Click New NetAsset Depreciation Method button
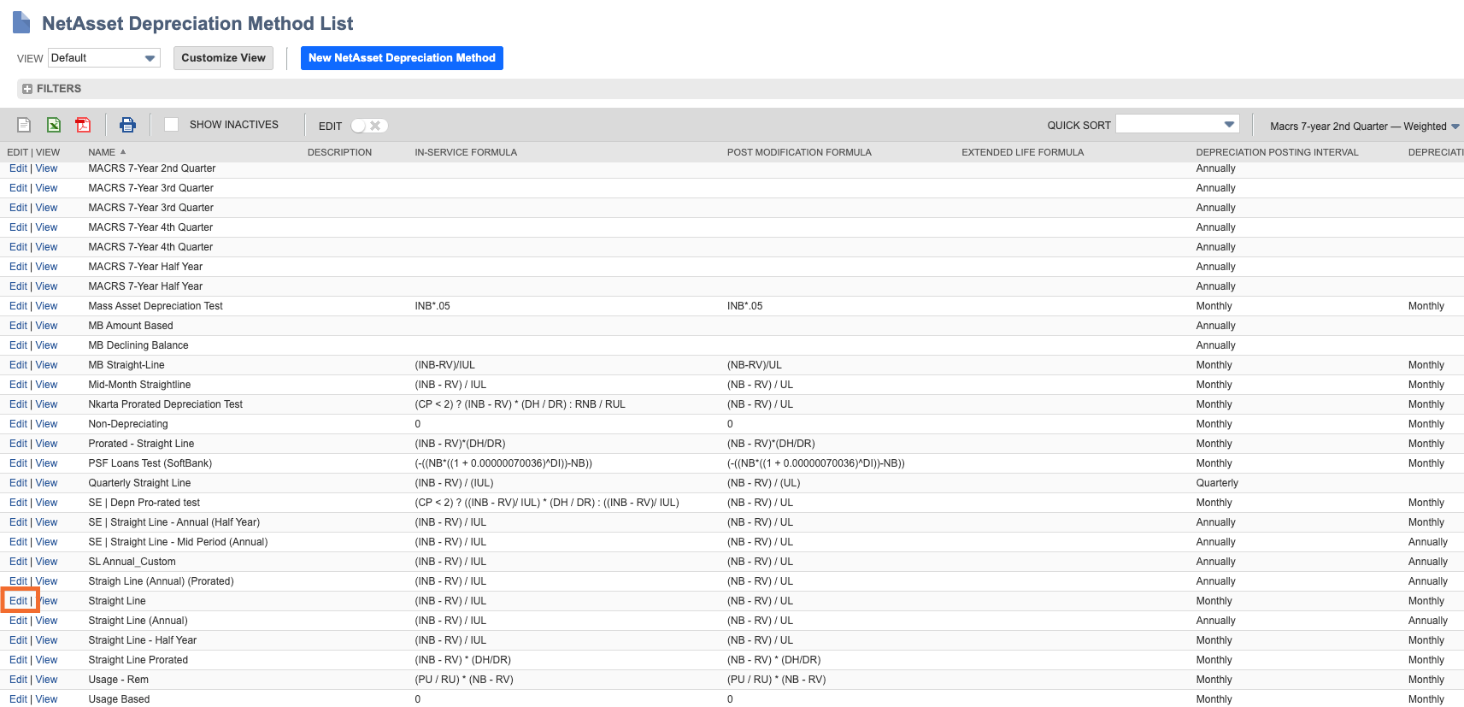This screenshot has height=707, width=1464. pyautogui.click(x=402, y=58)
